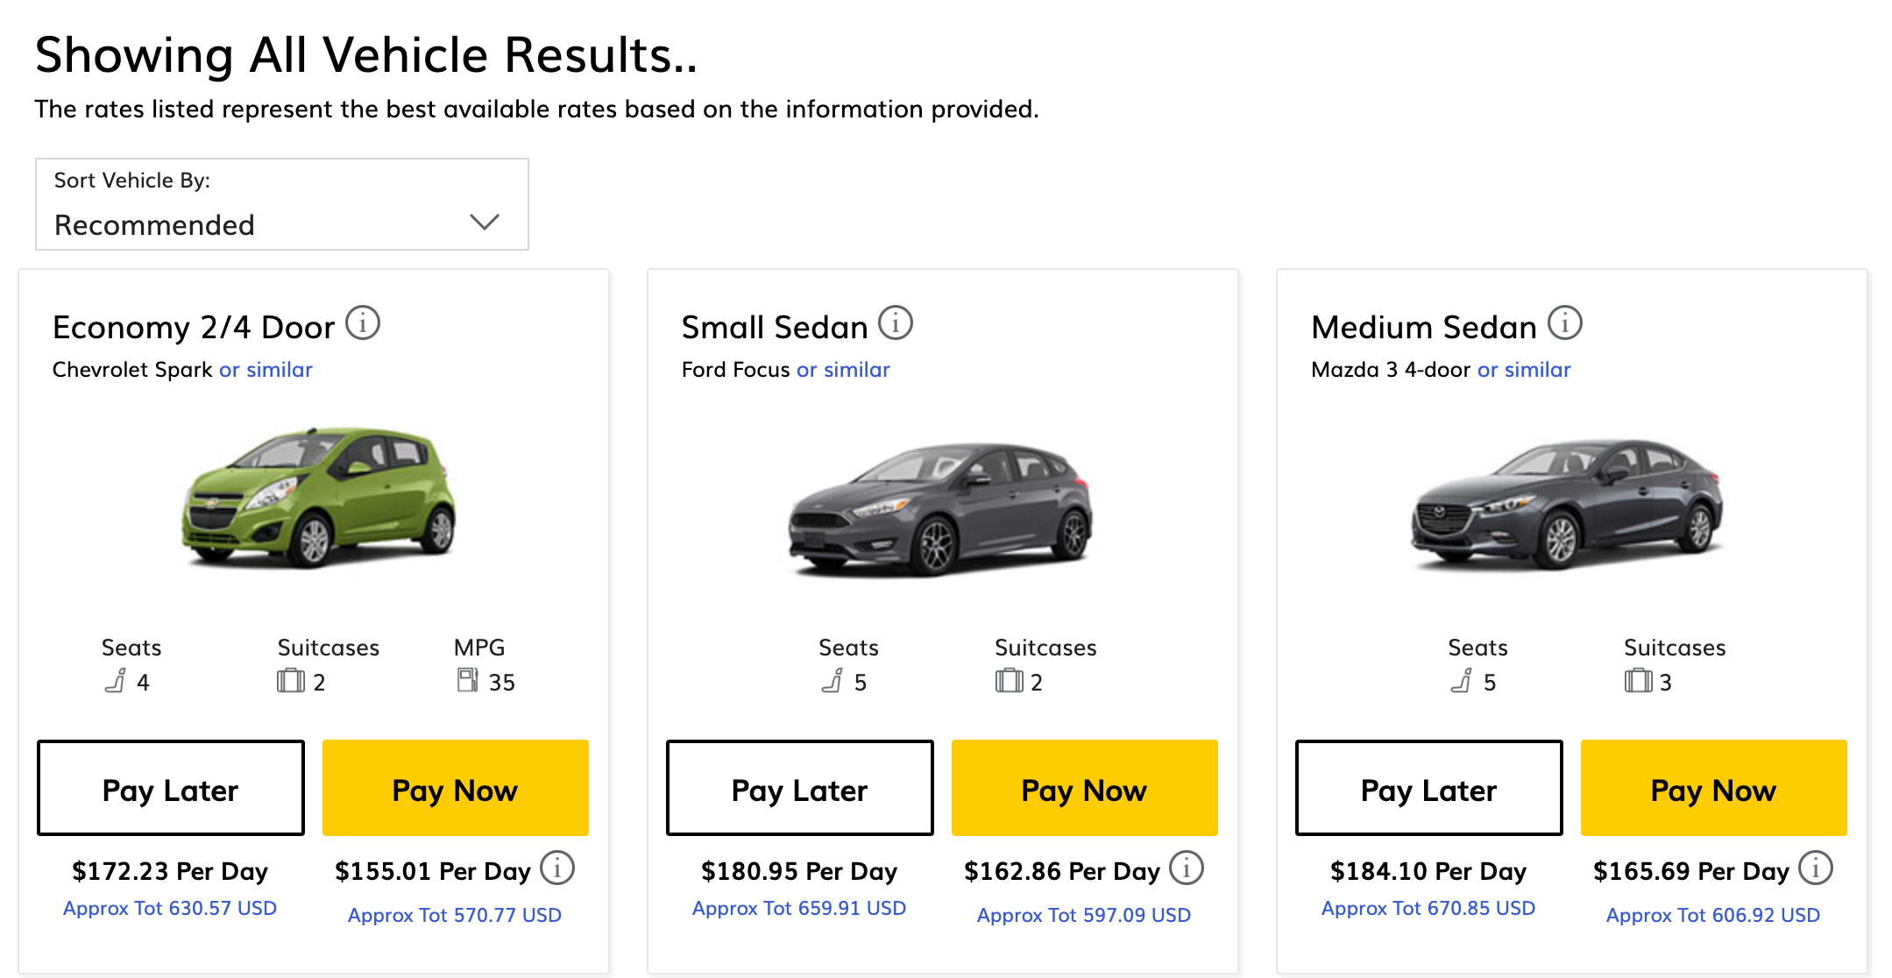The image size is (1892, 978).
Task: Open info icon next to $162.86 Per Day
Action: 1187,868
